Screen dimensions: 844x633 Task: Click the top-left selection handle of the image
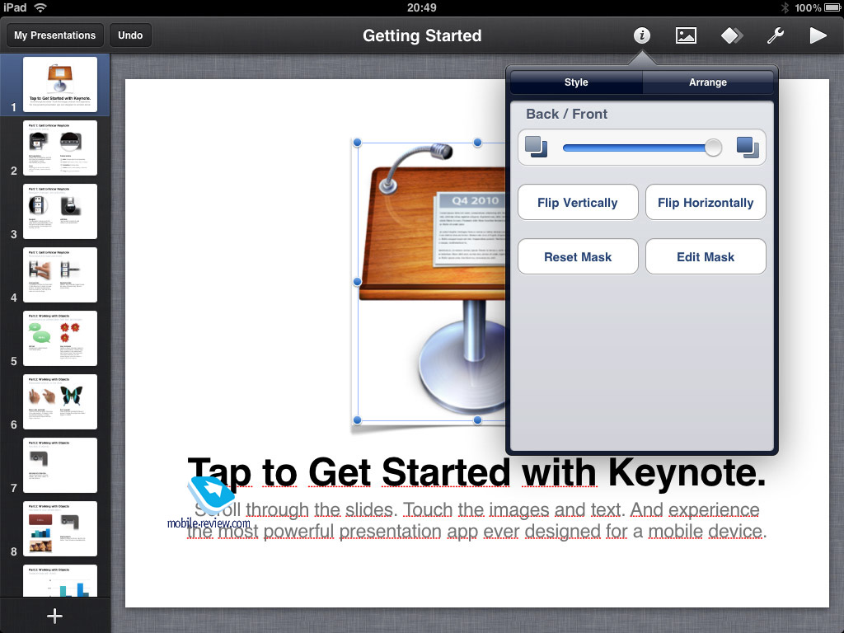tap(357, 143)
